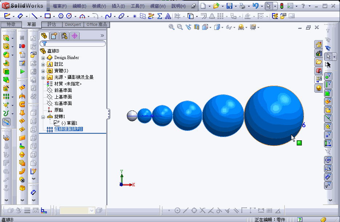The height and width of the screenshot is (222, 340).
Task: Select 上基準面 in the feature tree
Action: 63,97
